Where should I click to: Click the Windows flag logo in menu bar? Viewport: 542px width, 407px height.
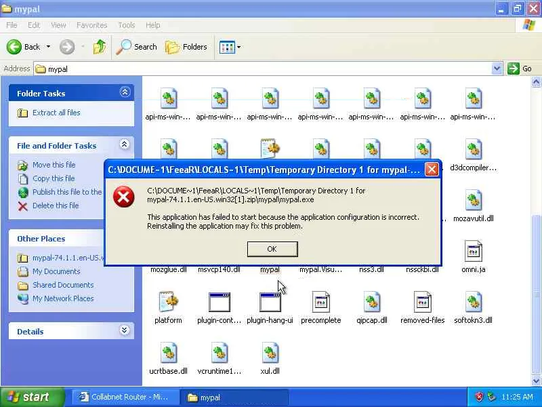coord(528,25)
